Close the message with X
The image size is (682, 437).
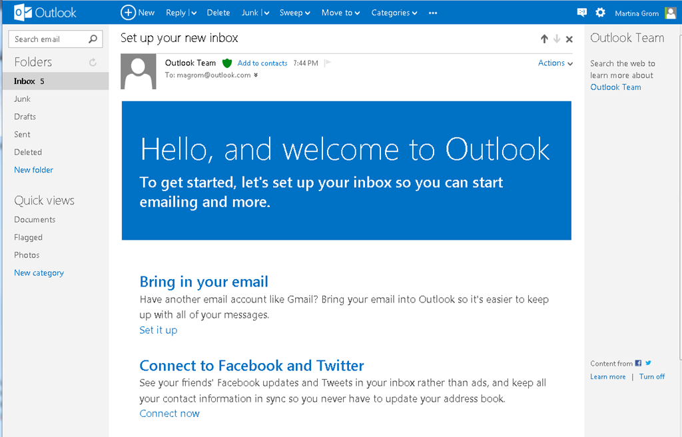pos(569,39)
